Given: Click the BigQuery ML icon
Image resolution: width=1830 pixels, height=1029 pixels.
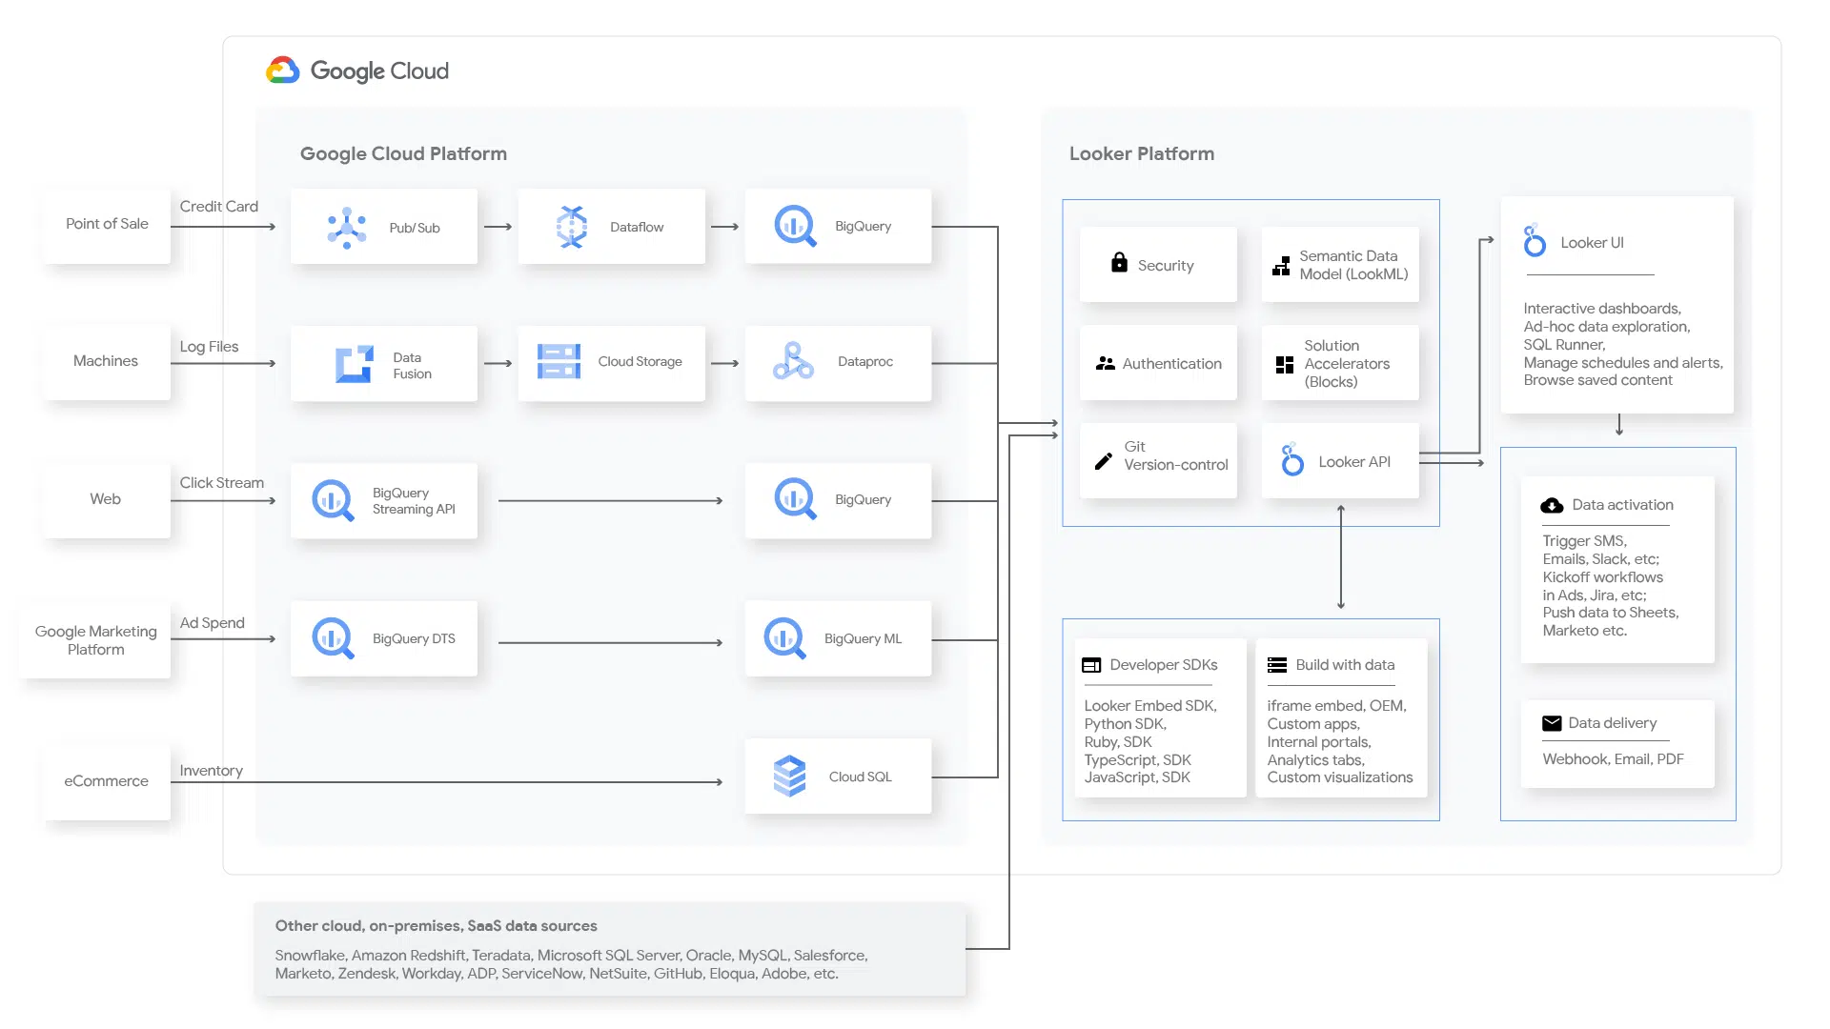Looking at the screenshot, I should click(785, 638).
